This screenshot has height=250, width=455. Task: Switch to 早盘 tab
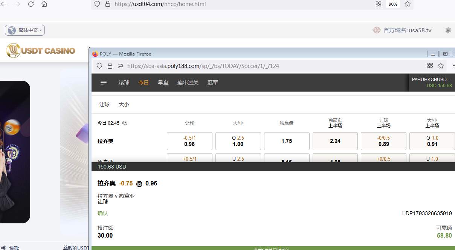point(163,83)
